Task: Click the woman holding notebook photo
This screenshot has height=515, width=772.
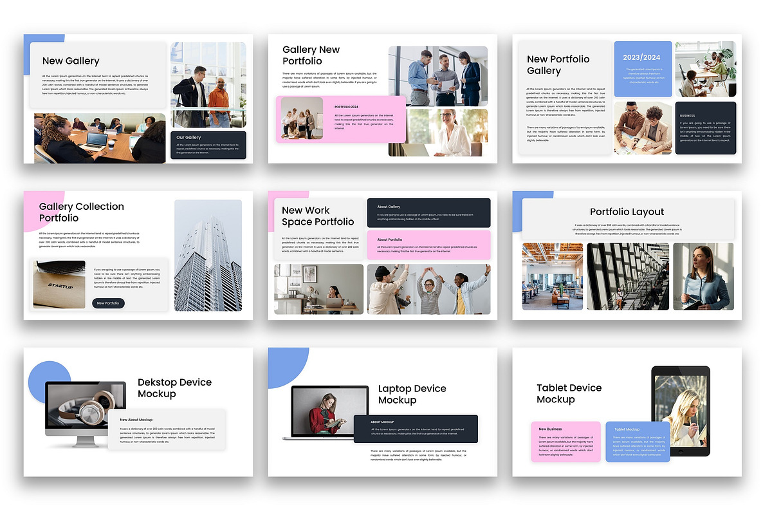Action: (703, 276)
